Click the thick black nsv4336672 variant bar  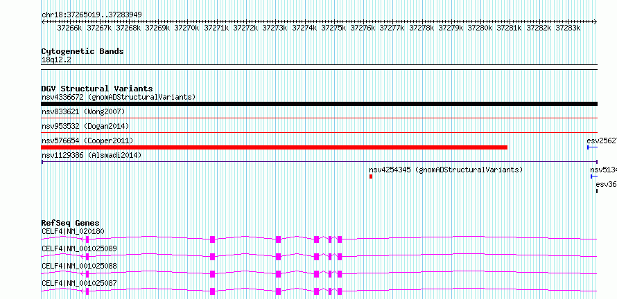click(319, 104)
